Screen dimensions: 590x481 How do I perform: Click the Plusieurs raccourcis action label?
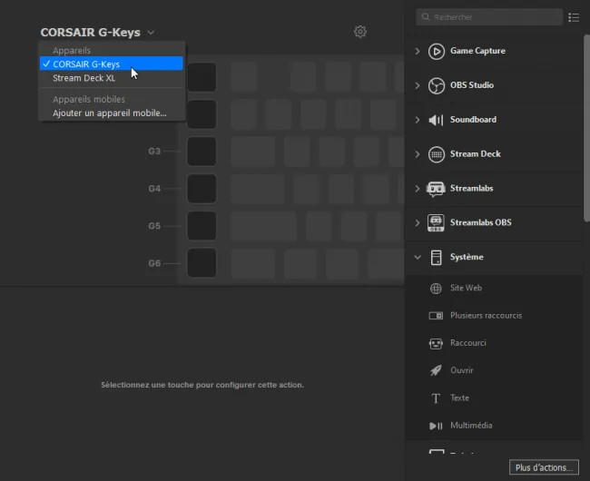coord(487,316)
